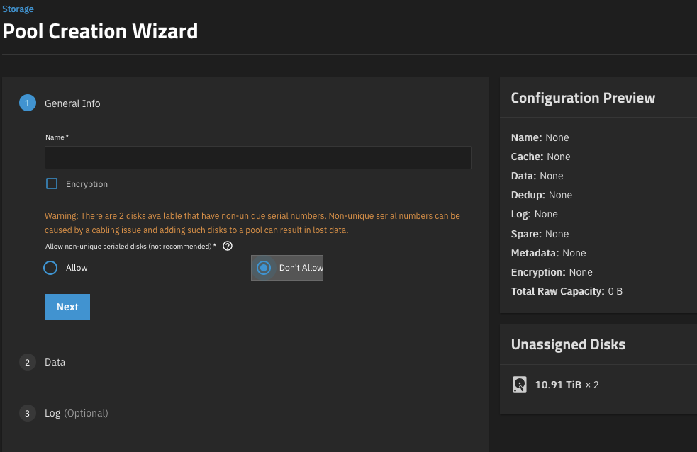Screen dimensions: 697x452
Task: Click the step 2 number circle
Action: point(27,362)
